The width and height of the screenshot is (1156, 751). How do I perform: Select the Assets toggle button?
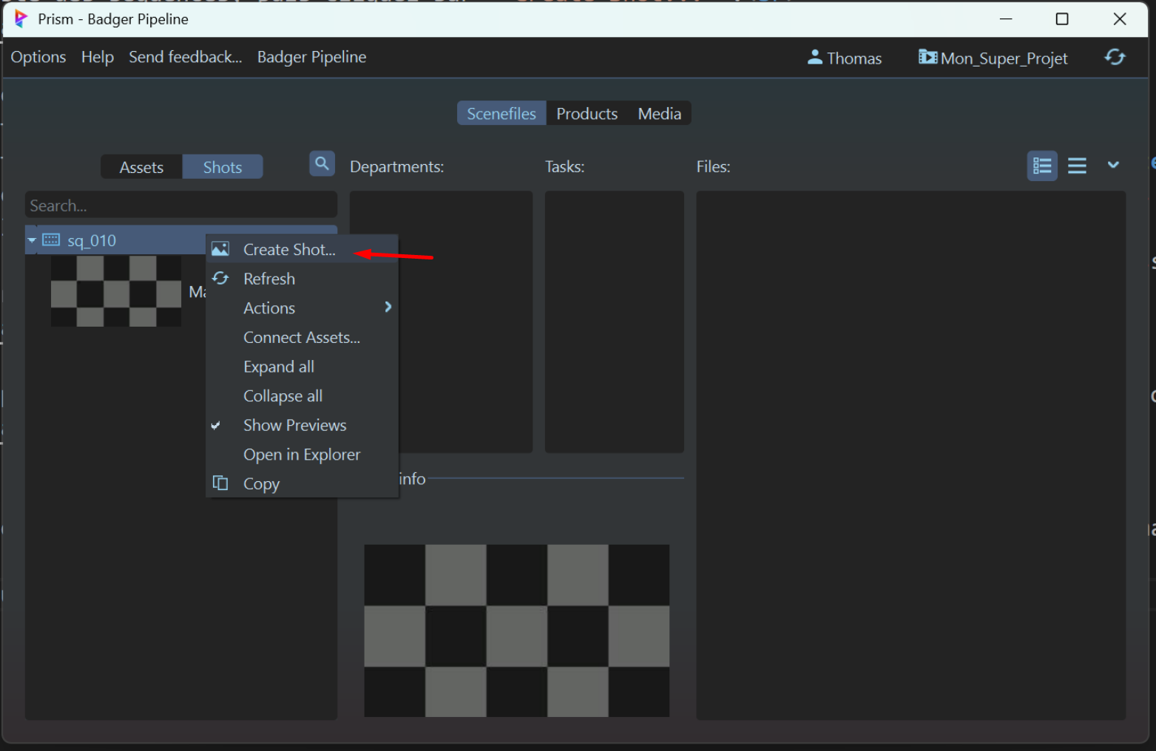(141, 167)
